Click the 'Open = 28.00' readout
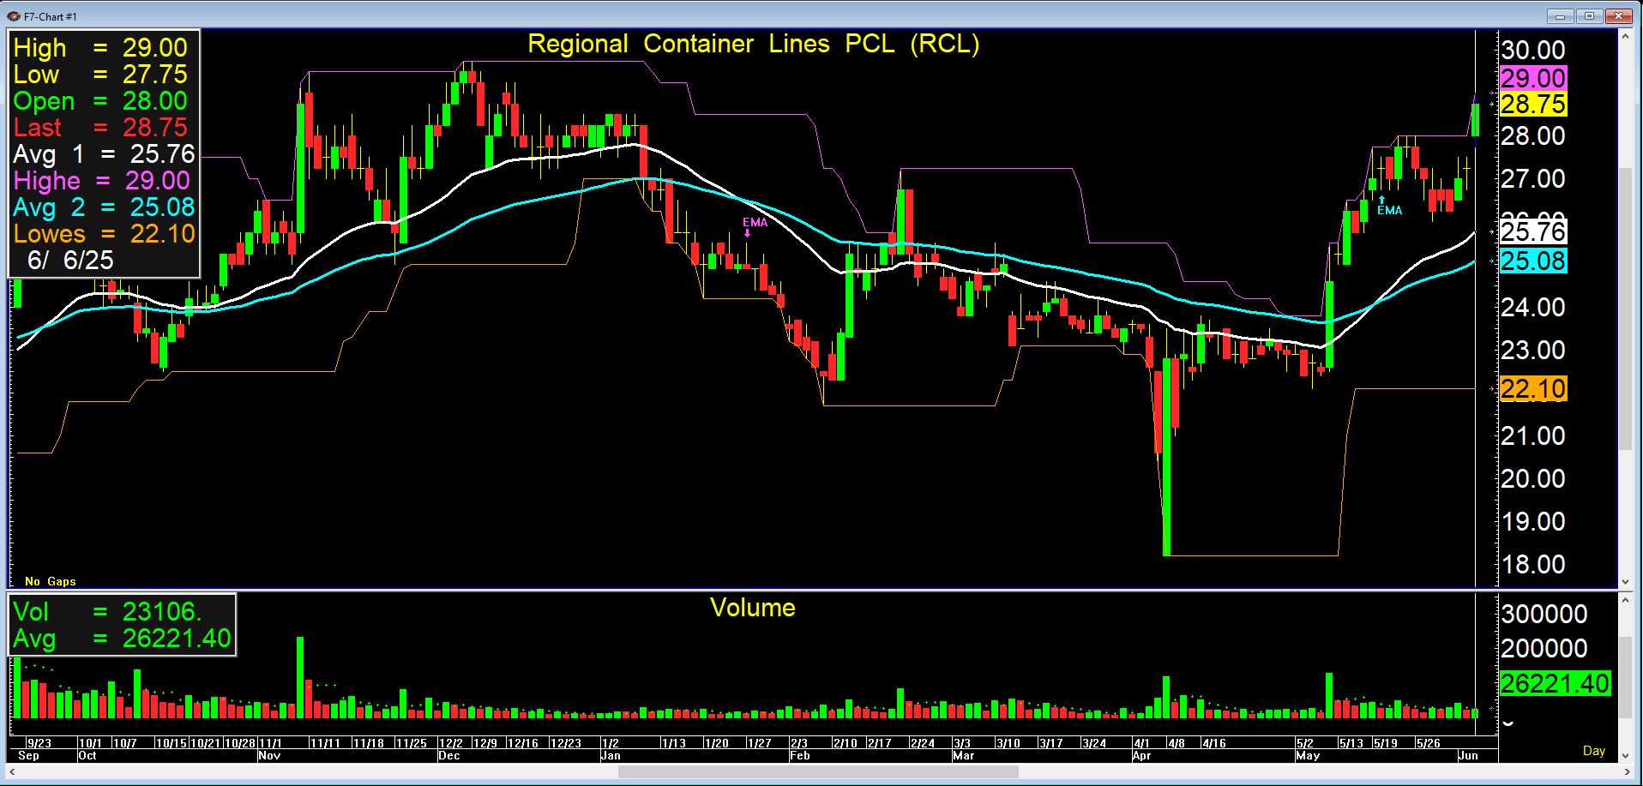 click(x=100, y=101)
